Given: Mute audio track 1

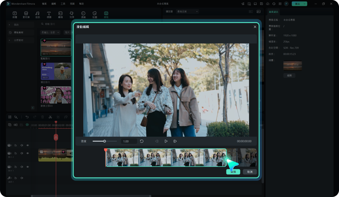Looking at the screenshot, I should pos(22,178).
